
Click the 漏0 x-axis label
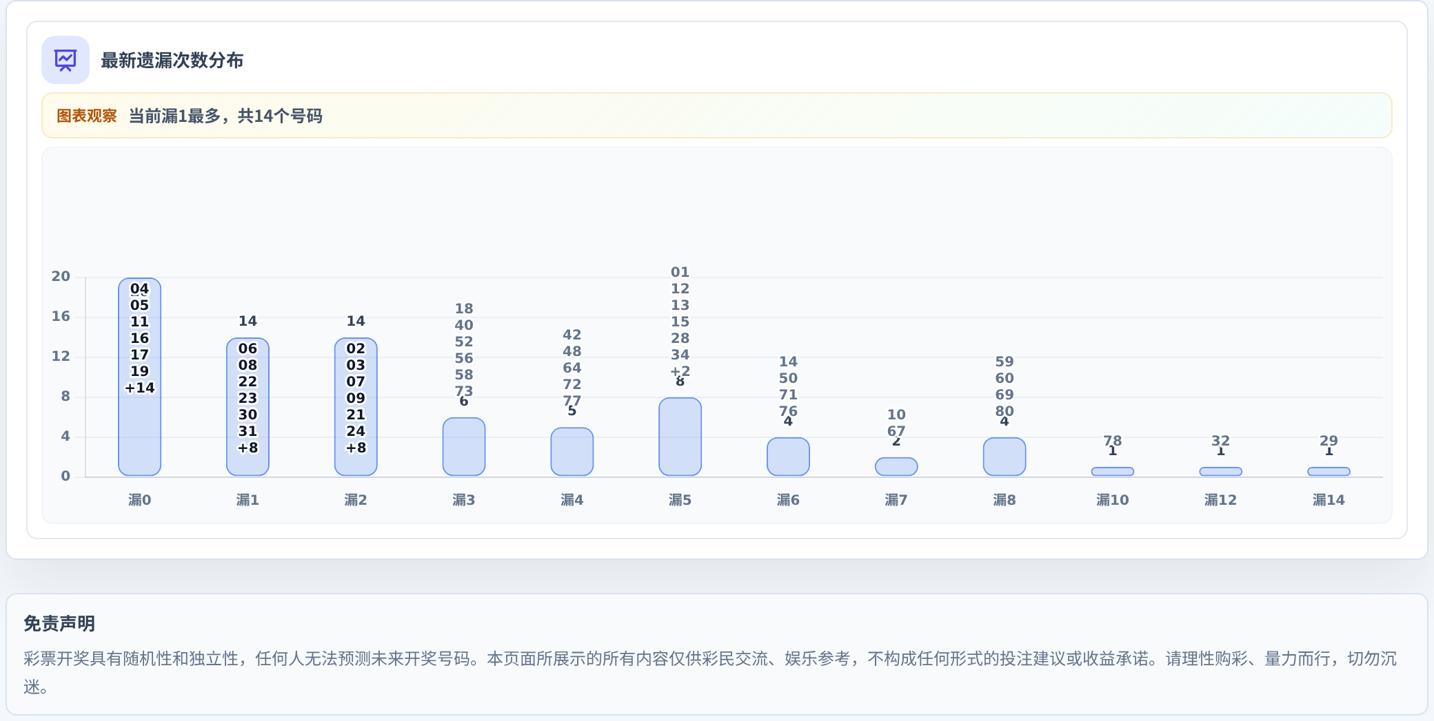click(x=140, y=500)
